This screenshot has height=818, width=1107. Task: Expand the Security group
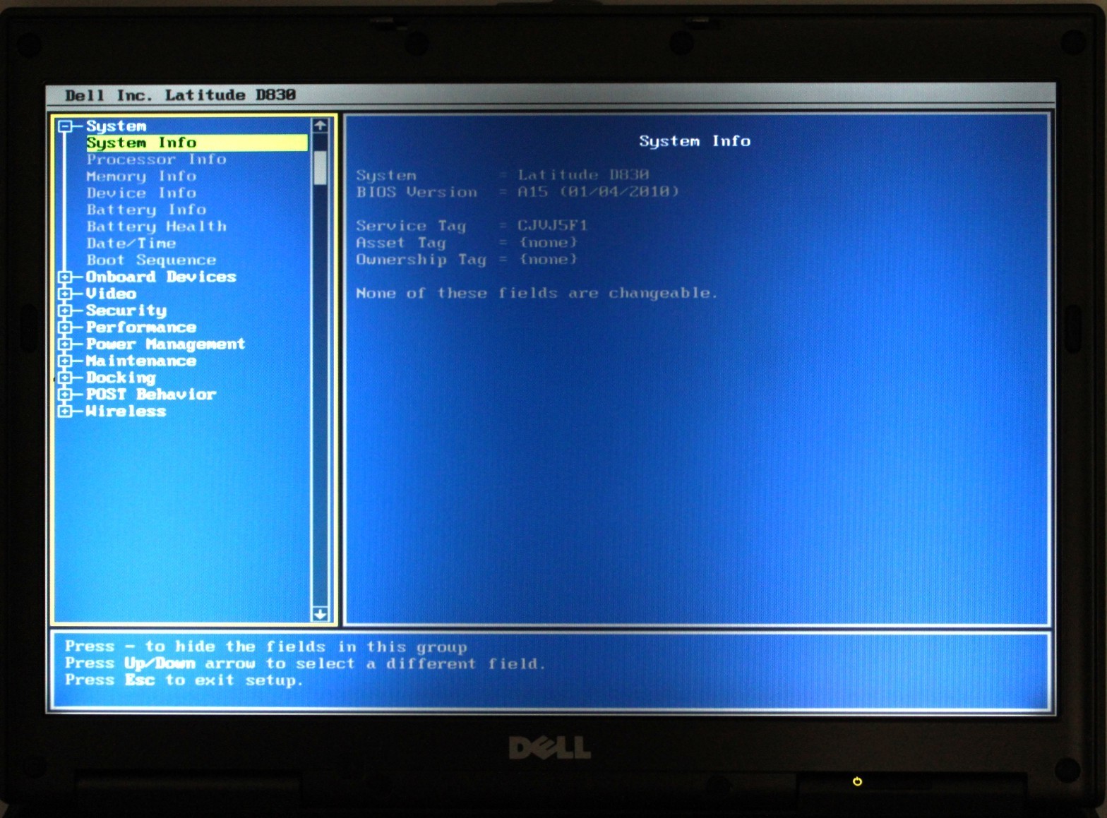click(65, 311)
